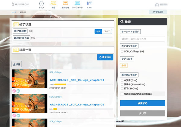Open the 管理画面 admin link
This screenshot has height=127, width=181.
tap(158, 12)
